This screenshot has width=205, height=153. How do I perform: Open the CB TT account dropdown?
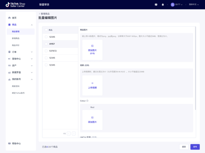click(x=177, y=5)
